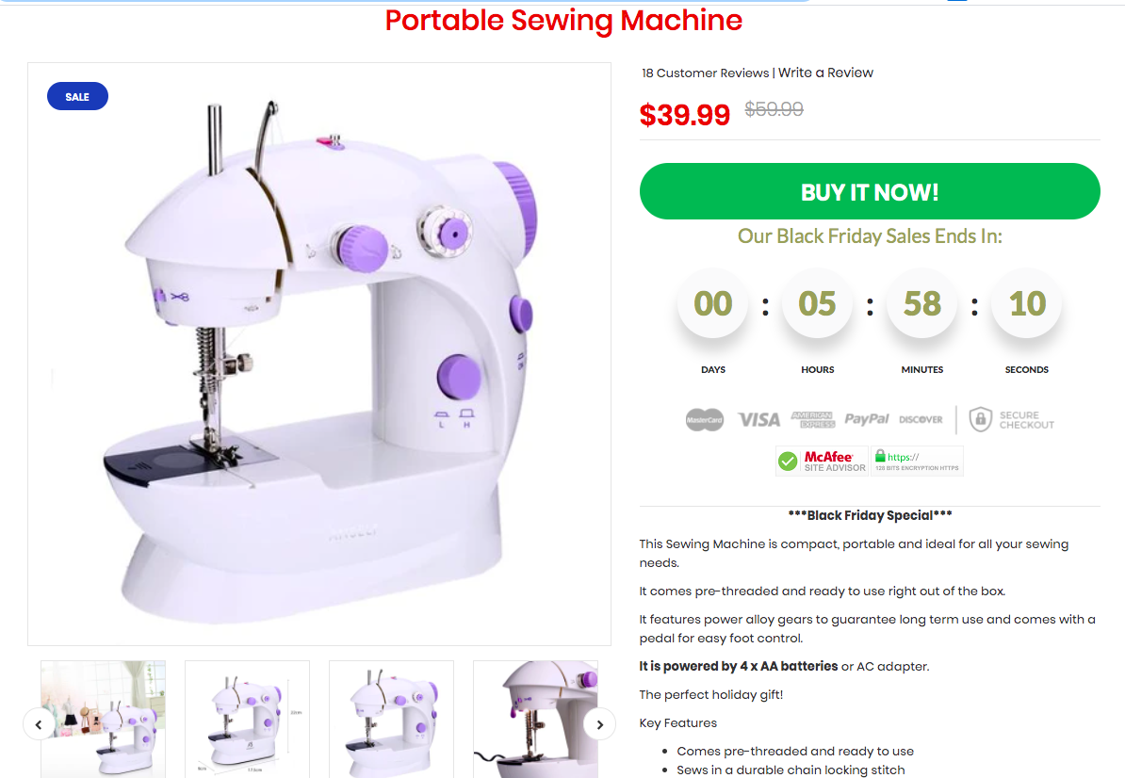The width and height of the screenshot is (1125, 778).
Task: Click the main sewing machine product image
Action: tap(319, 354)
